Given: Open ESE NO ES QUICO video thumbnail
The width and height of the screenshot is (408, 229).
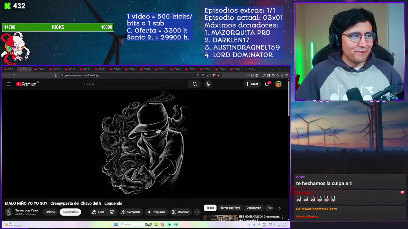Looking at the screenshot, I should [x=221, y=218].
